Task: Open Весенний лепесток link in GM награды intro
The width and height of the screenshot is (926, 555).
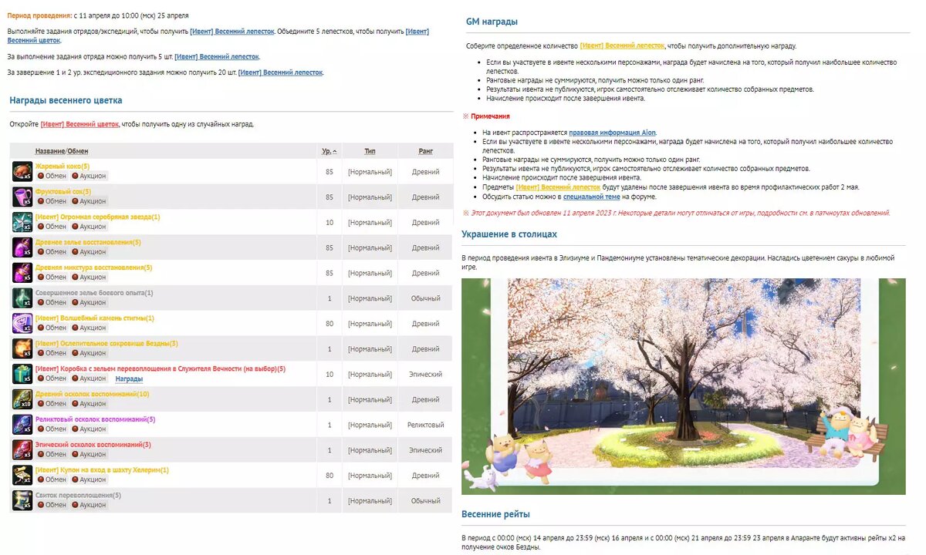Action: tap(622, 46)
